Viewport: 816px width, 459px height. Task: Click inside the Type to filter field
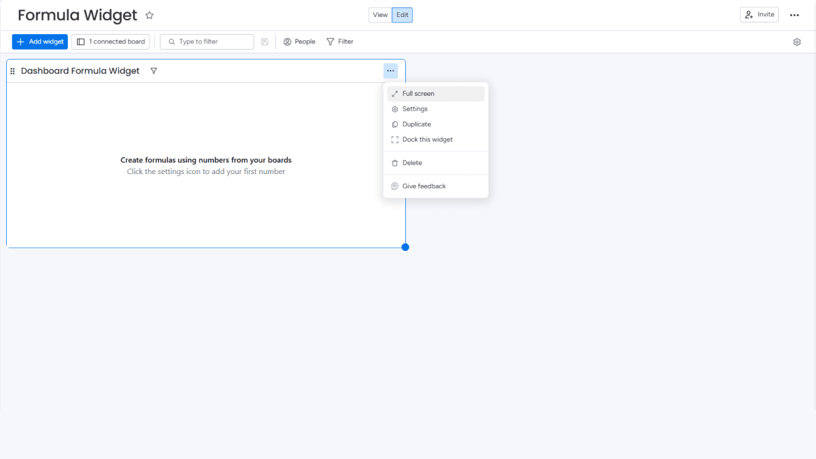tap(207, 41)
